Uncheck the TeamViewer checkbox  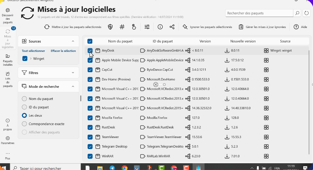(x=90, y=137)
